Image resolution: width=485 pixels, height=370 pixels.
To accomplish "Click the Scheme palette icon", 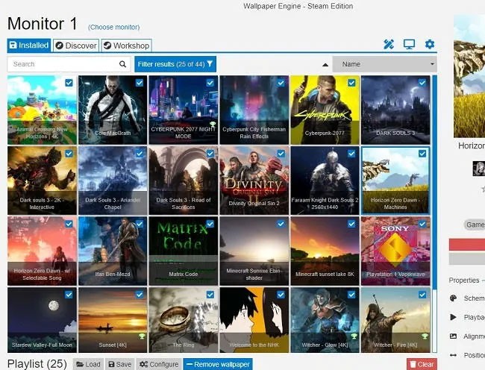I will coord(454,298).
